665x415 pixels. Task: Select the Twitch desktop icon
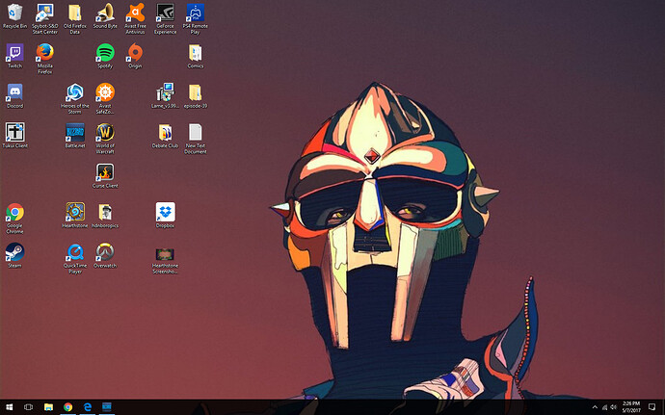(x=14, y=53)
